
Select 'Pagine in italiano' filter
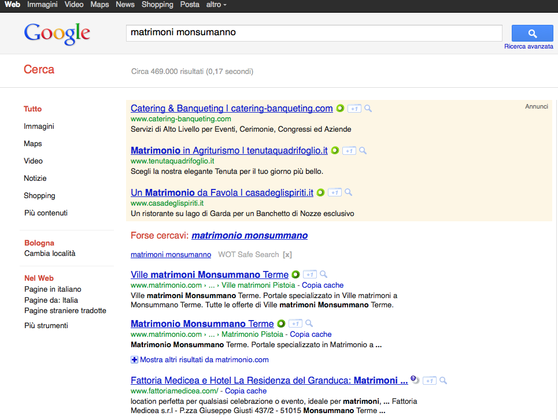pyautogui.click(x=53, y=289)
